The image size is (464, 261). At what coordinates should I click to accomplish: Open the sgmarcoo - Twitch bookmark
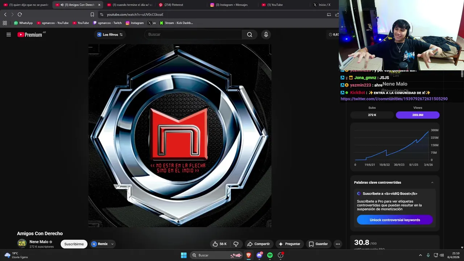coord(107,23)
